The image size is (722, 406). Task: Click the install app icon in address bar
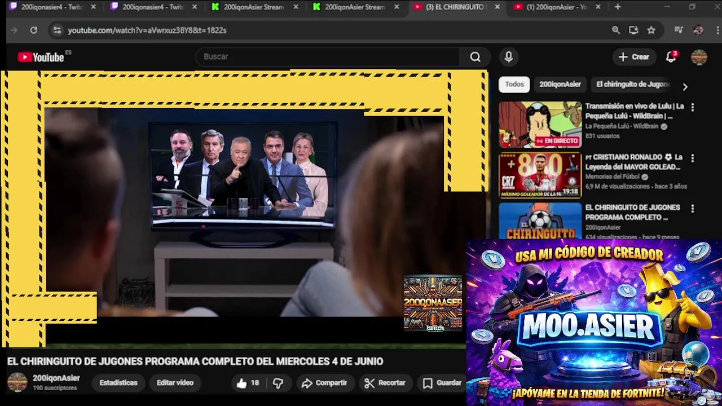(x=633, y=30)
